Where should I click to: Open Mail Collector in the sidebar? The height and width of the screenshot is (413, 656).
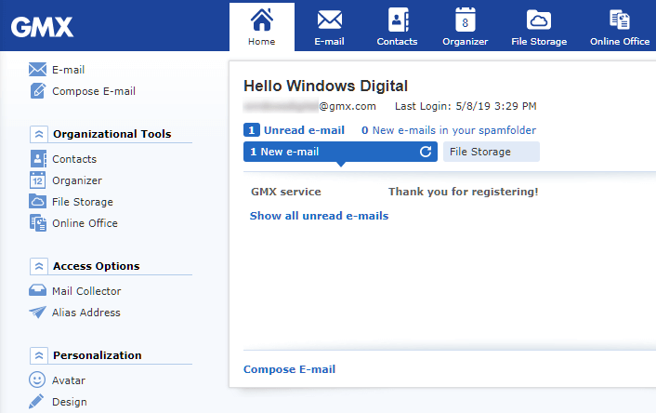(85, 291)
